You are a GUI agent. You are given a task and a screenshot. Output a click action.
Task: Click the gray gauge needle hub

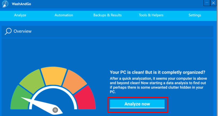(55, 110)
